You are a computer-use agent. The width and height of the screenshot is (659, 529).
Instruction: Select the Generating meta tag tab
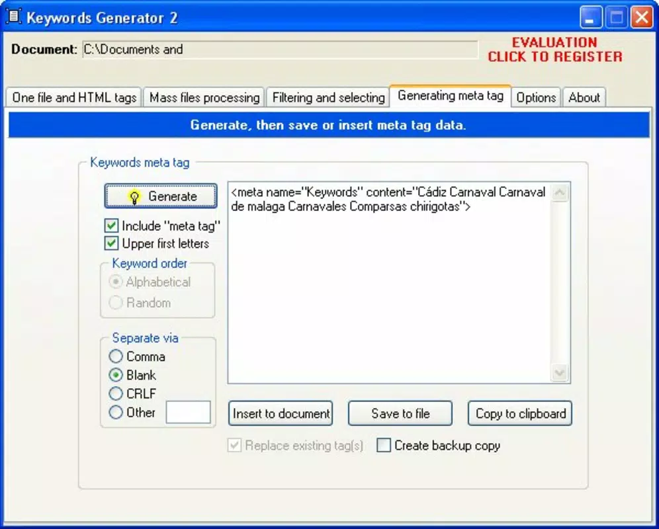[x=451, y=96]
